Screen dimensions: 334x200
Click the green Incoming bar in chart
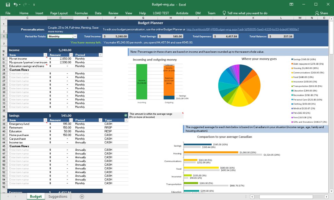(x=142, y=82)
